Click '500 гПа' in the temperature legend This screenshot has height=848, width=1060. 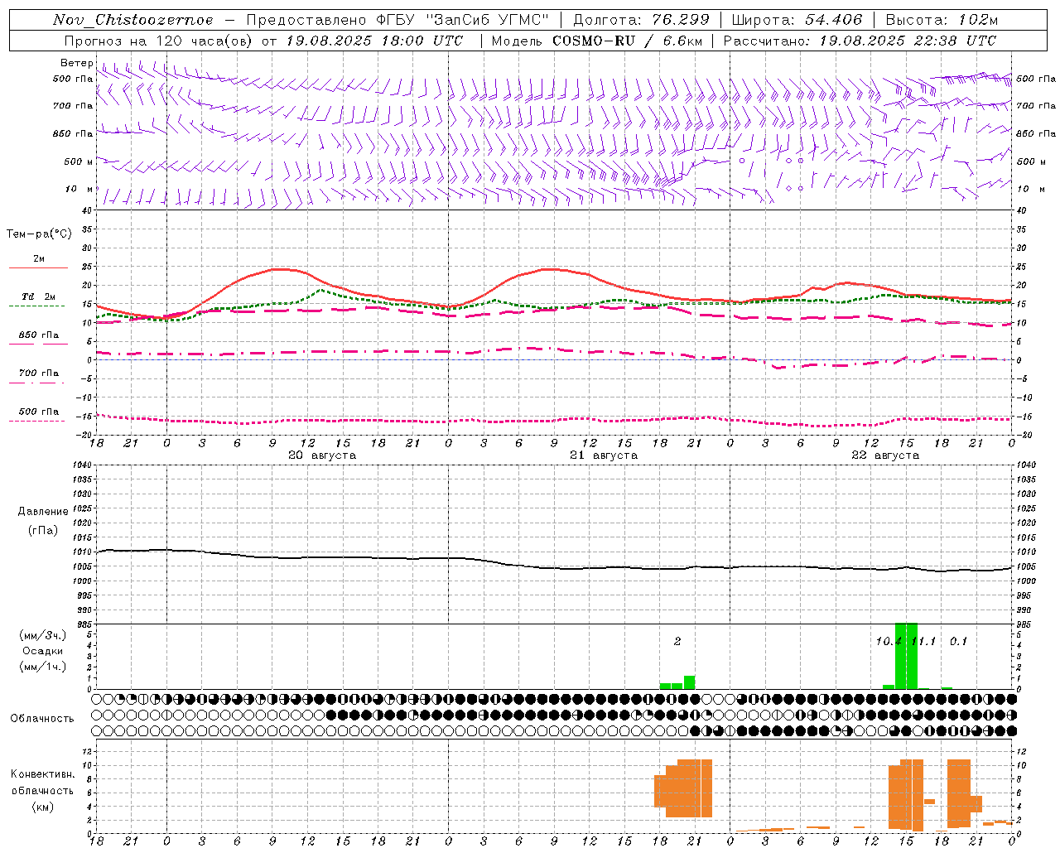[x=39, y=412]
